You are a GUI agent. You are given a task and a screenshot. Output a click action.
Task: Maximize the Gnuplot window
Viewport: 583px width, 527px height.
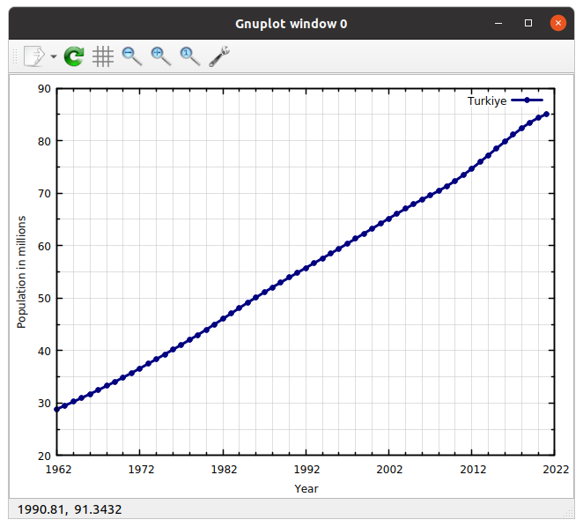pyautogui.click(x=528, y=24)
